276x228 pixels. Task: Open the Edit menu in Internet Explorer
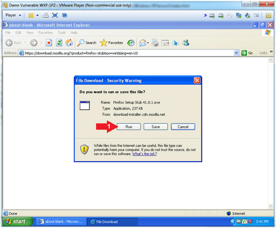[x=18, y=33]
